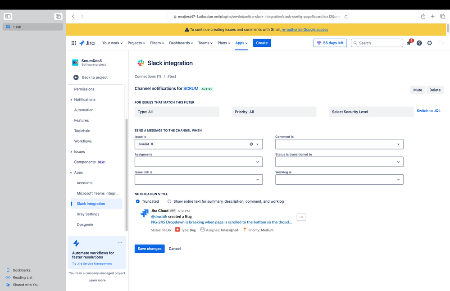Open the Filters menu
The width and height of the screenshot is (450, 291).
click(x=157, y=43)
